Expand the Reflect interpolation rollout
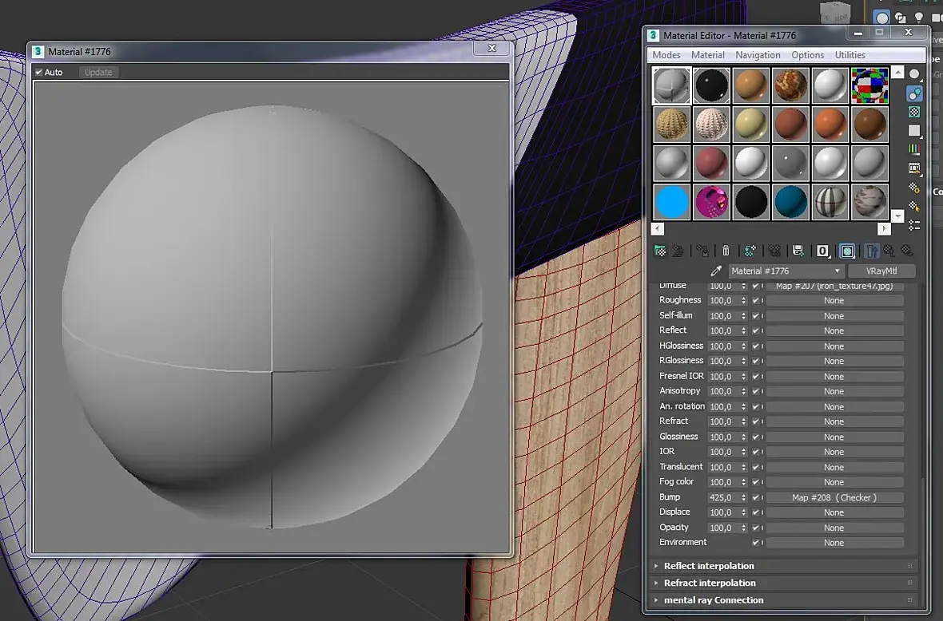Image resolution: width=943 pixels, height=621 pixels. pyautogui.click(x=708, y=566)
